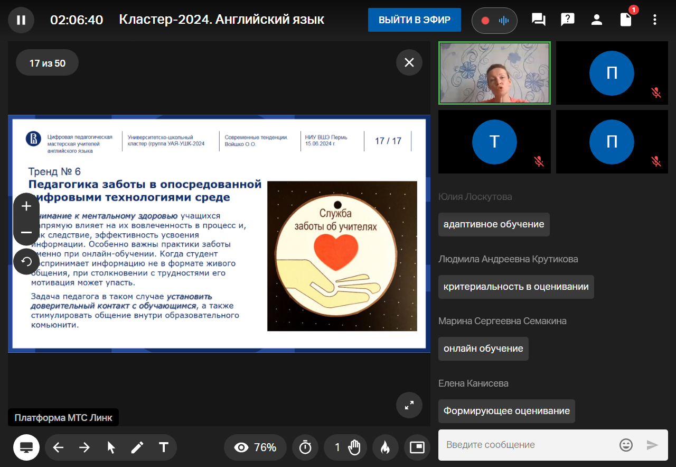Toggle the raised hand counter
The width and height of the screenshot is (676, 467).
tap(347, 447)
